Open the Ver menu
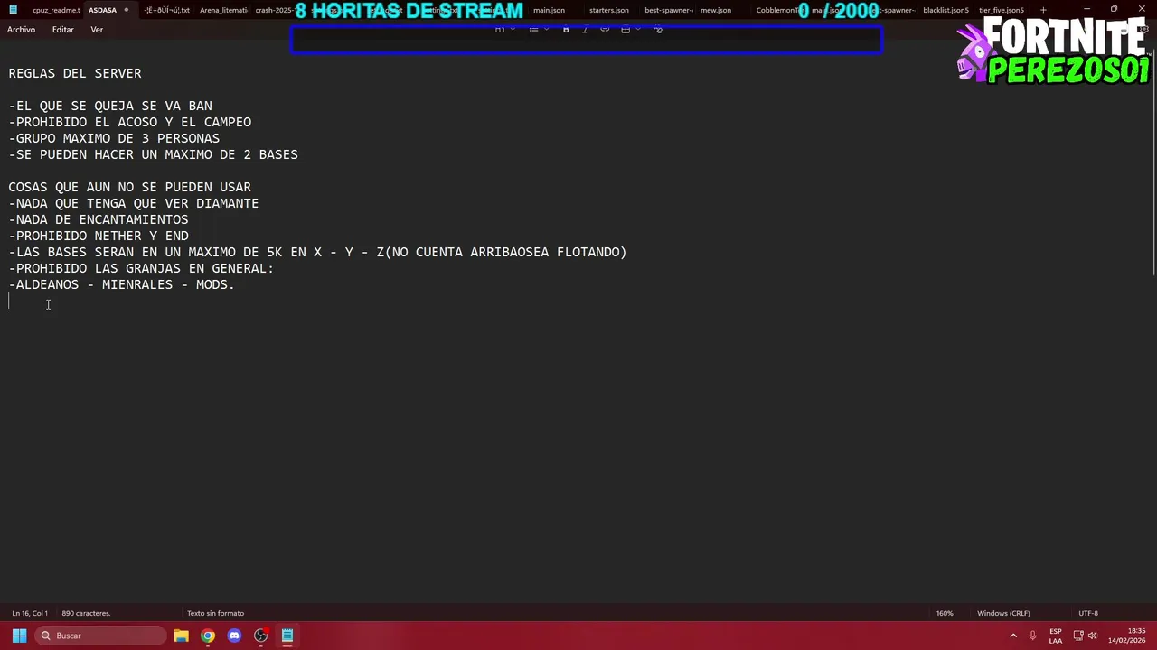The width and height of the screenshot is (1157, 650). pos(97,30)
